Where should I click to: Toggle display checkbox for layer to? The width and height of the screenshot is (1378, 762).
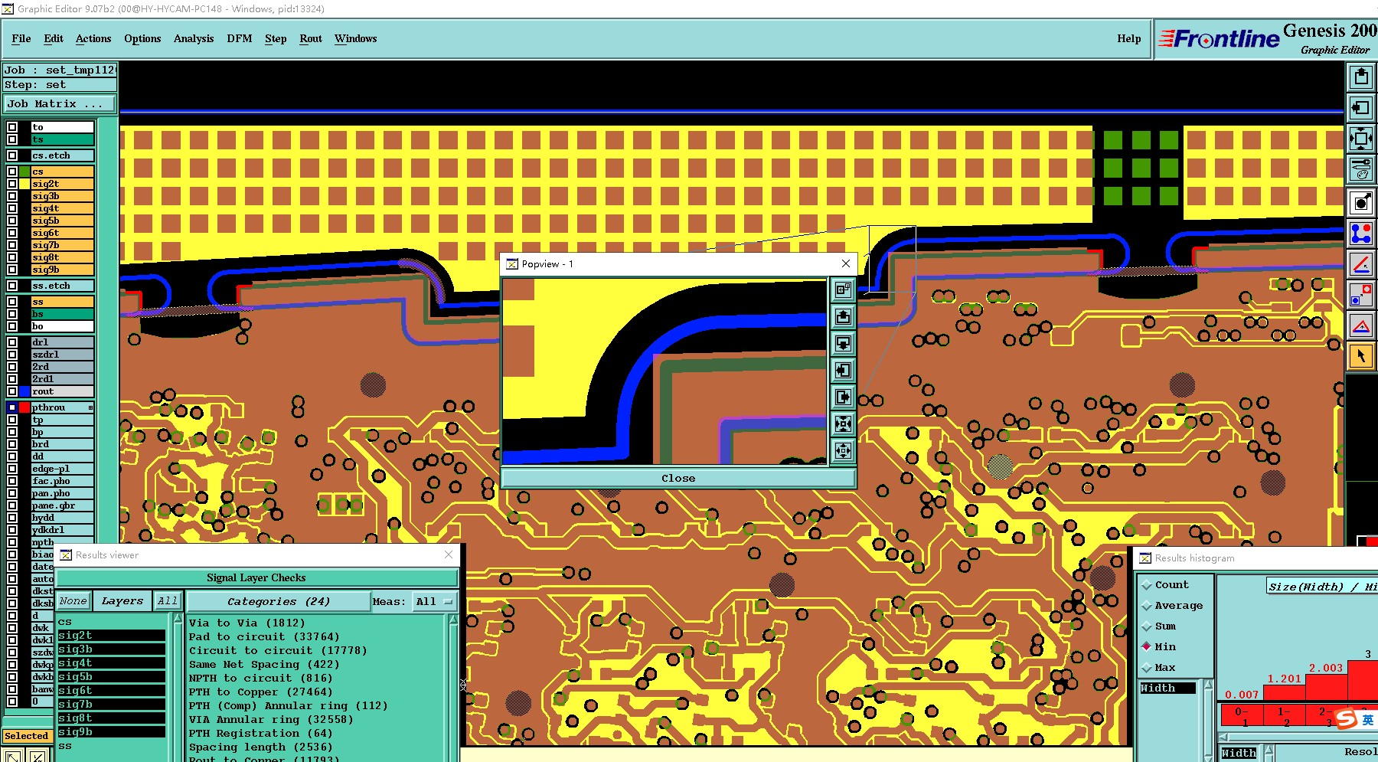click(12, 127)
